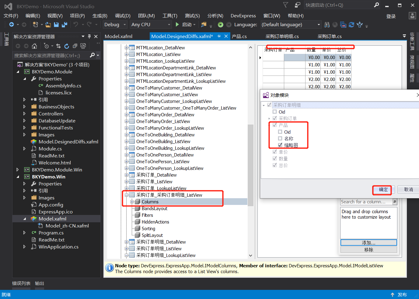Open the 调试(D) menu
Image resolution: width=419 pixels, height=299 pixels.
click(123, 16)
